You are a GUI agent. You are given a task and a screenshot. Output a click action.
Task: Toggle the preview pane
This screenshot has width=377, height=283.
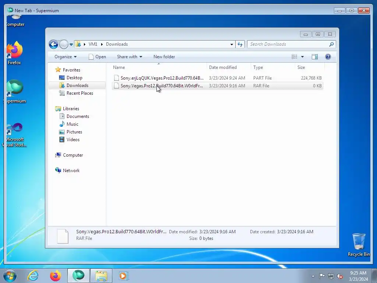(315, 57)
